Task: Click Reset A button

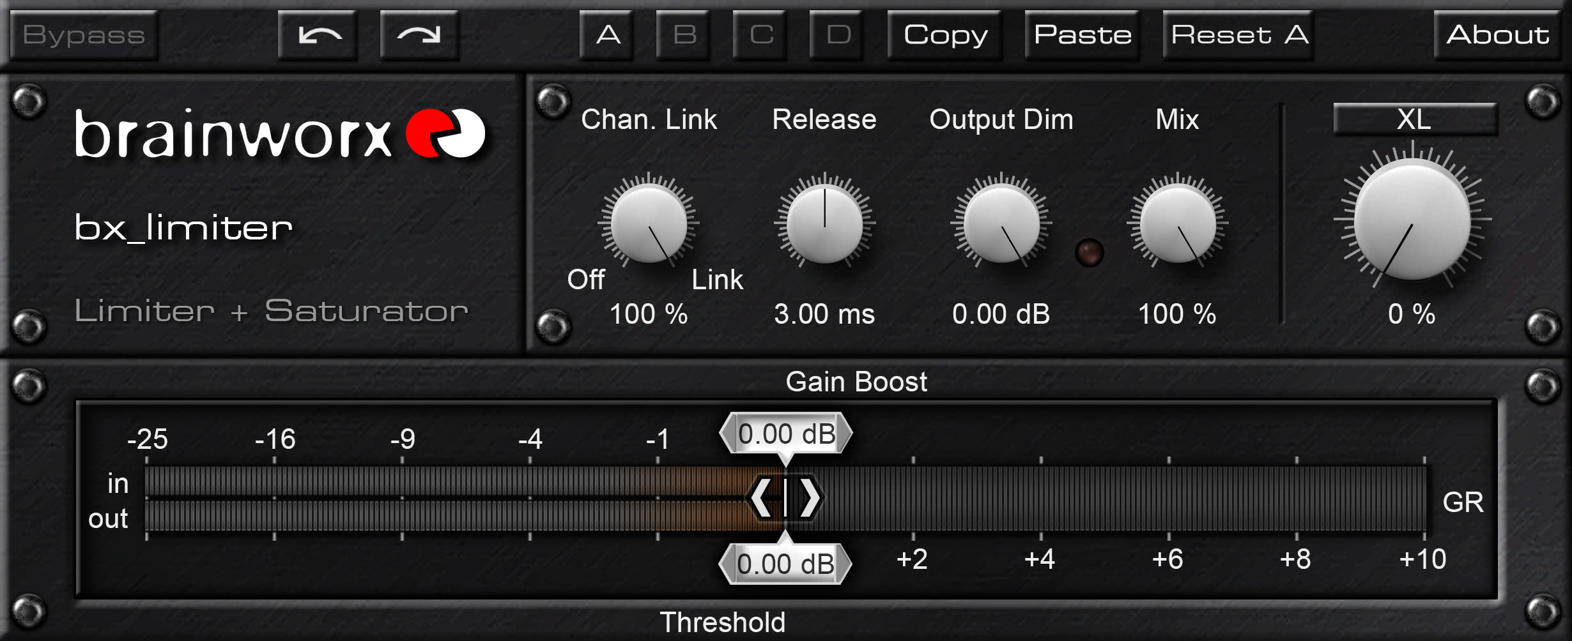Action: coord(1238,35)
